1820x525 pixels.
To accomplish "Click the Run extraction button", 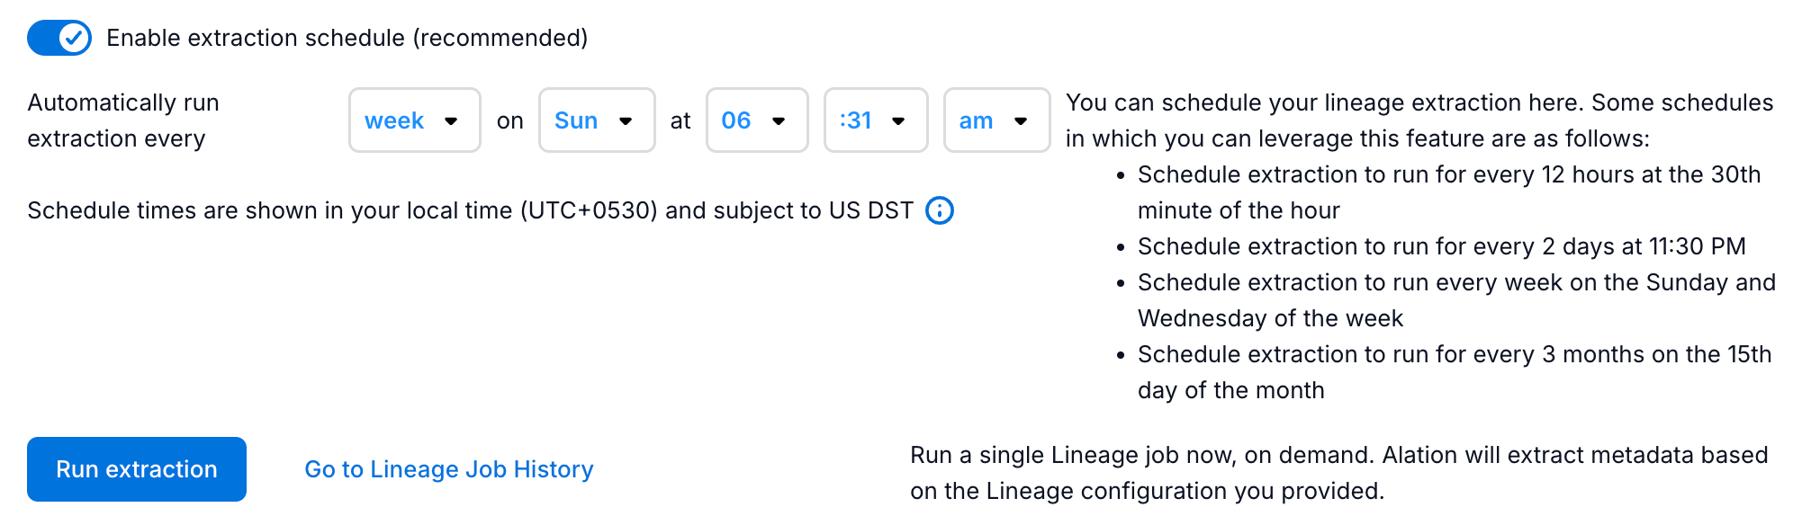I will [137, 469].
